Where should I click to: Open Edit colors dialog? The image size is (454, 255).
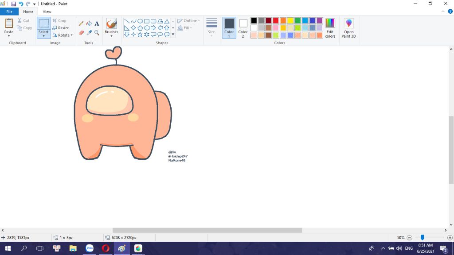pos(330,28)
